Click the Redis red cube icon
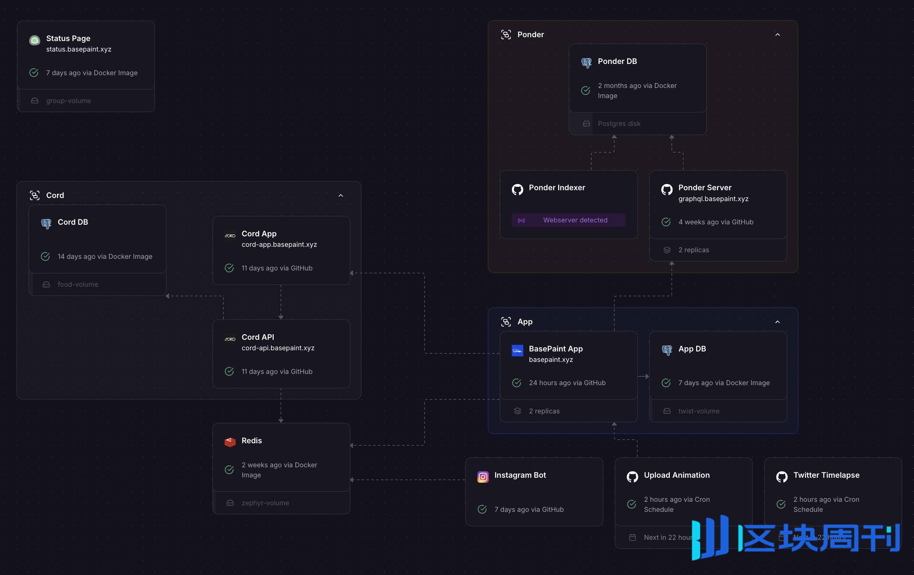 coord(230,442)
